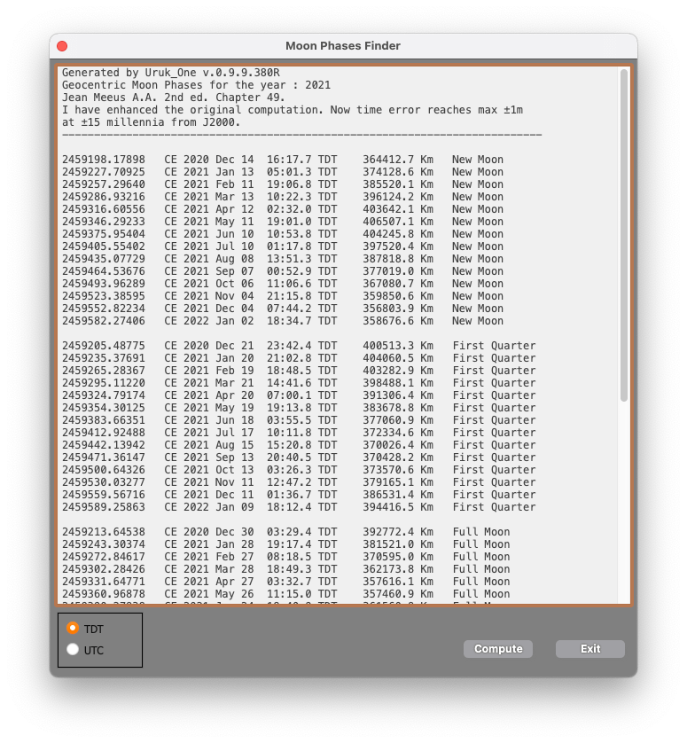This screenshot has width=687, height=743.
Task: Click the 2021 Jun 18 First Quarter row
Action: 298,420
